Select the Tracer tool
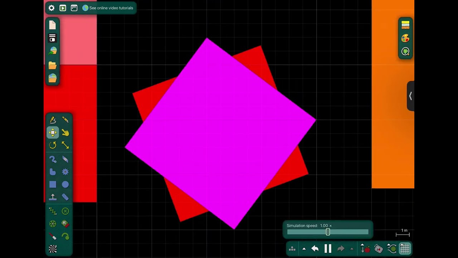Image resolution: width=458 pixels, height=258 pixels. [x=65, y=236]
